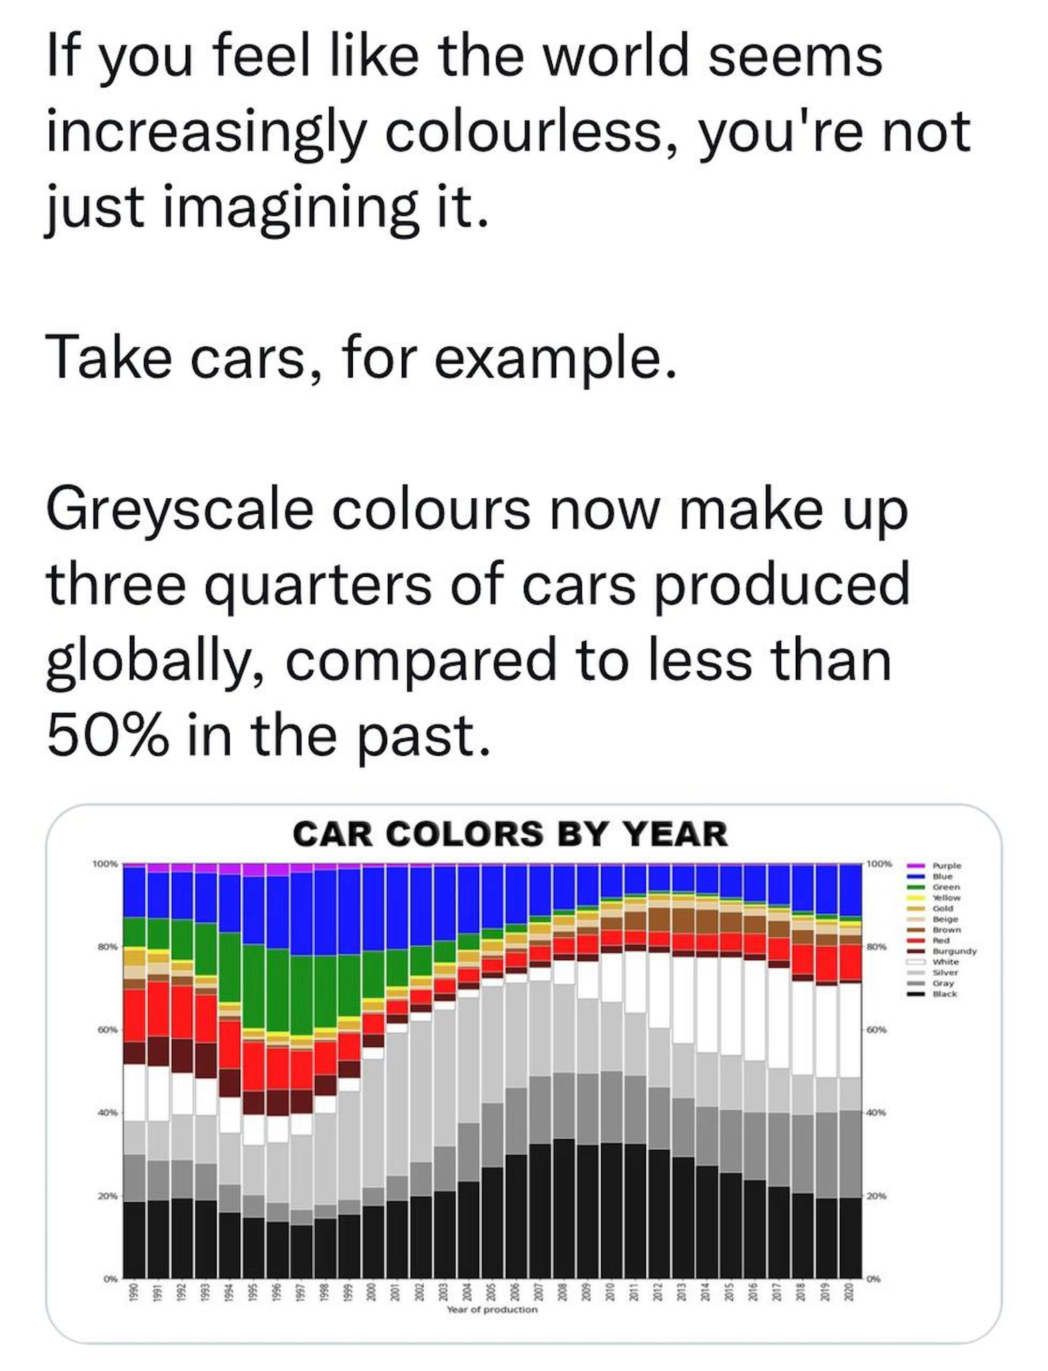
Task: Select the Blue legend swatch
Action: [x=916, y=876]
